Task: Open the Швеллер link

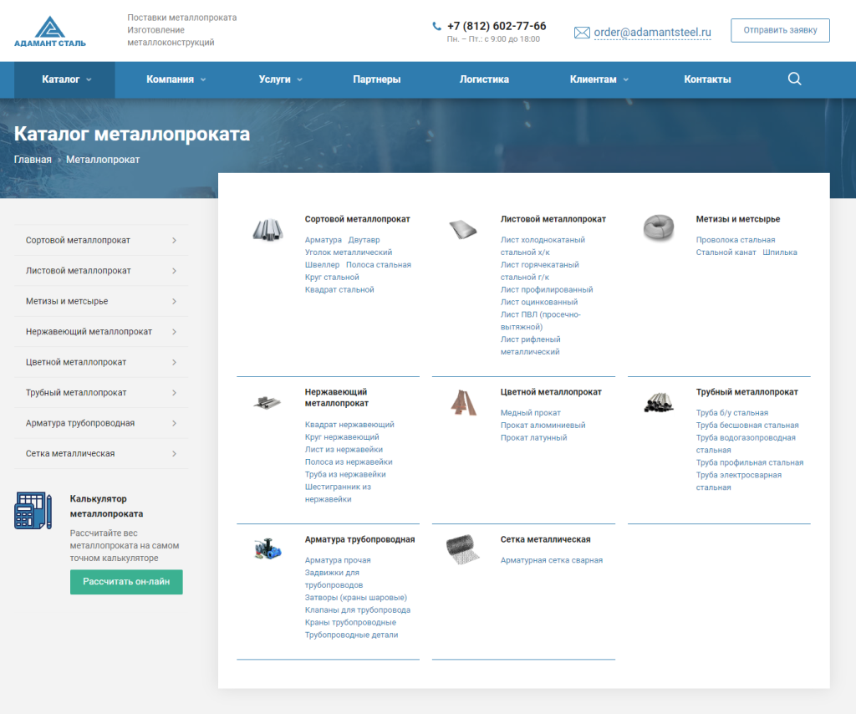Action: (x=322, y=265)
